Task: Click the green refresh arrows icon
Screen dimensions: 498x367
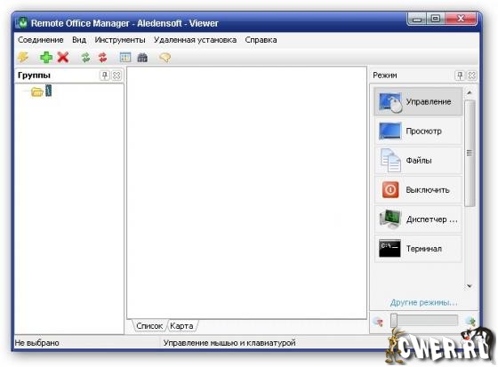Action: tap(85, 58)
